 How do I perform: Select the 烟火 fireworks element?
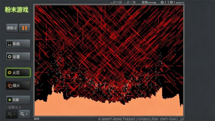point(18,85)
